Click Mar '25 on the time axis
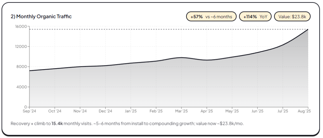This screenshot has height=138, width=323. click(181, 111)
